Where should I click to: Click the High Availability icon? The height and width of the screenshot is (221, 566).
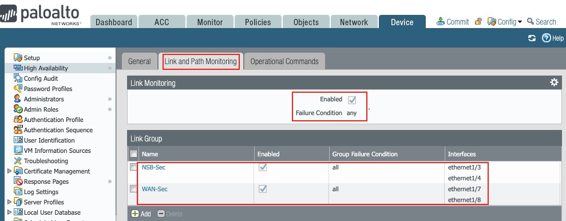coord(18,68)
